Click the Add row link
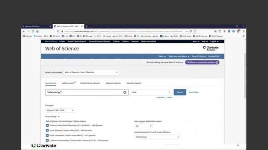 click(160, 97)
